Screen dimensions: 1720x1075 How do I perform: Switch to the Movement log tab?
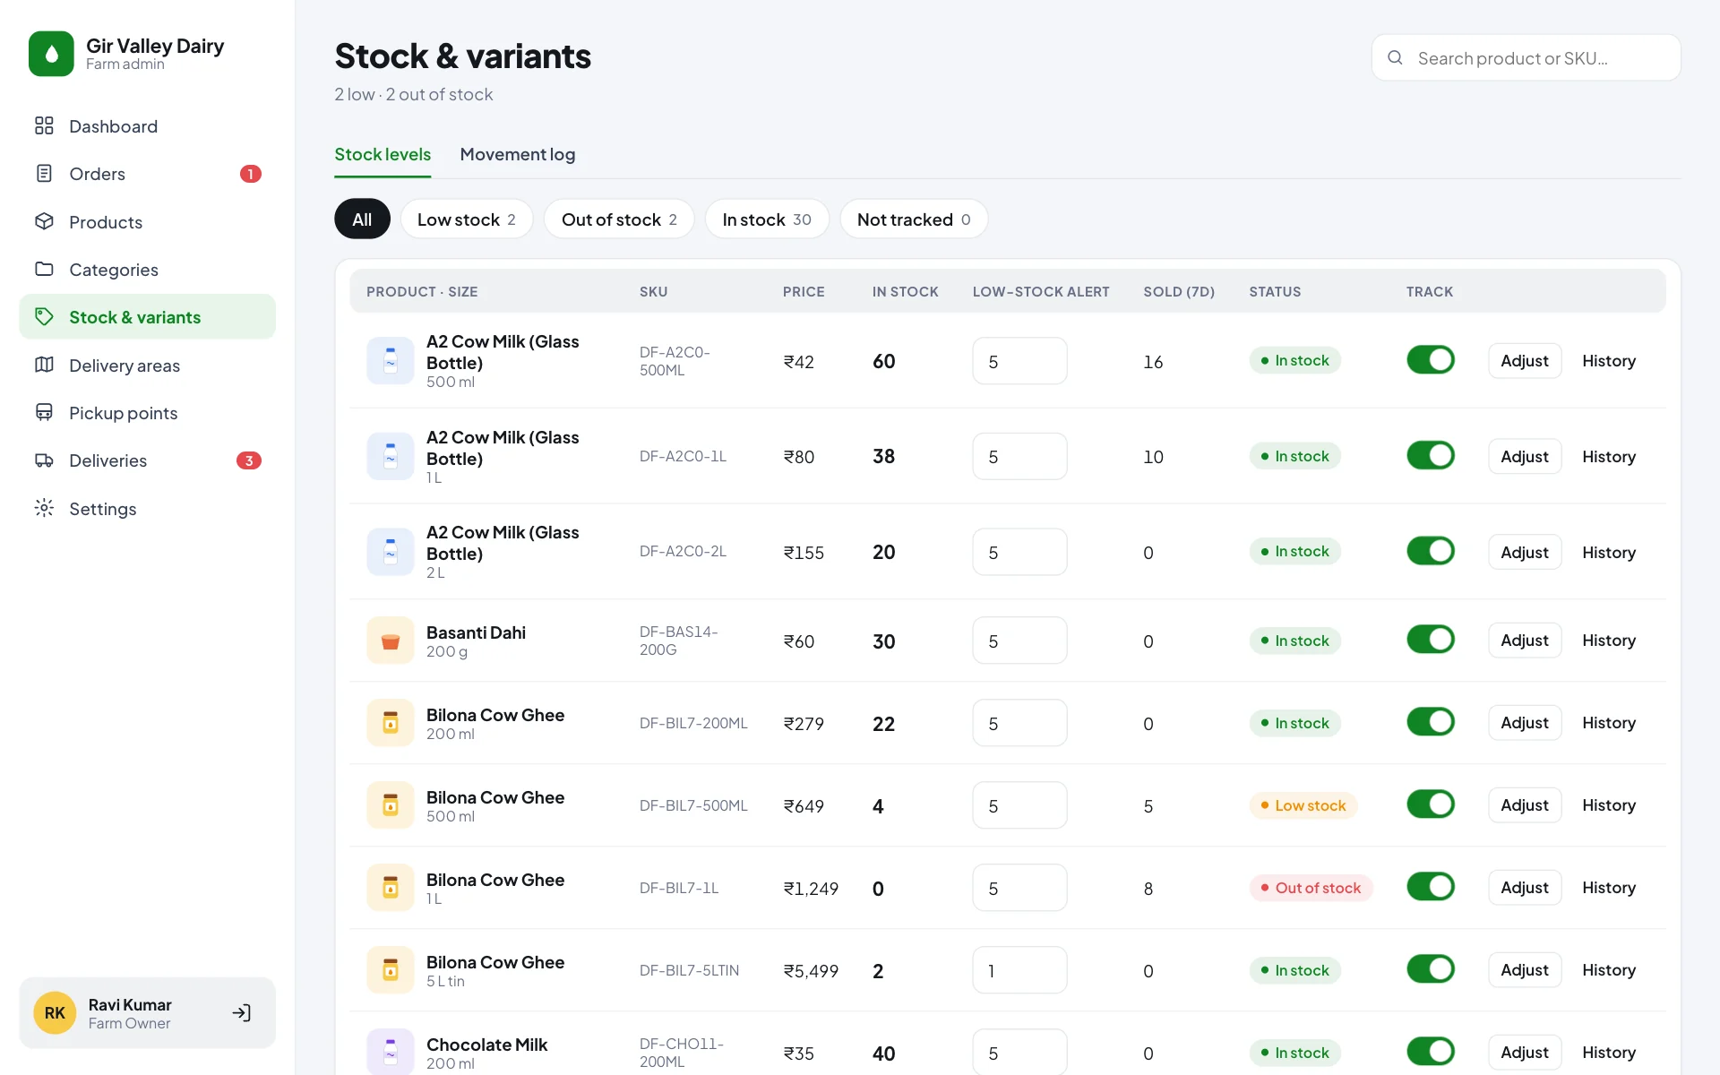tap(518, 154)
